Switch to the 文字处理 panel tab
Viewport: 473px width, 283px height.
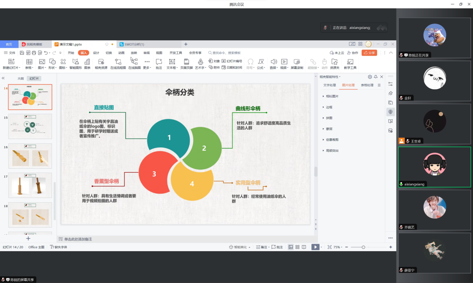click(x=330, y=85)
